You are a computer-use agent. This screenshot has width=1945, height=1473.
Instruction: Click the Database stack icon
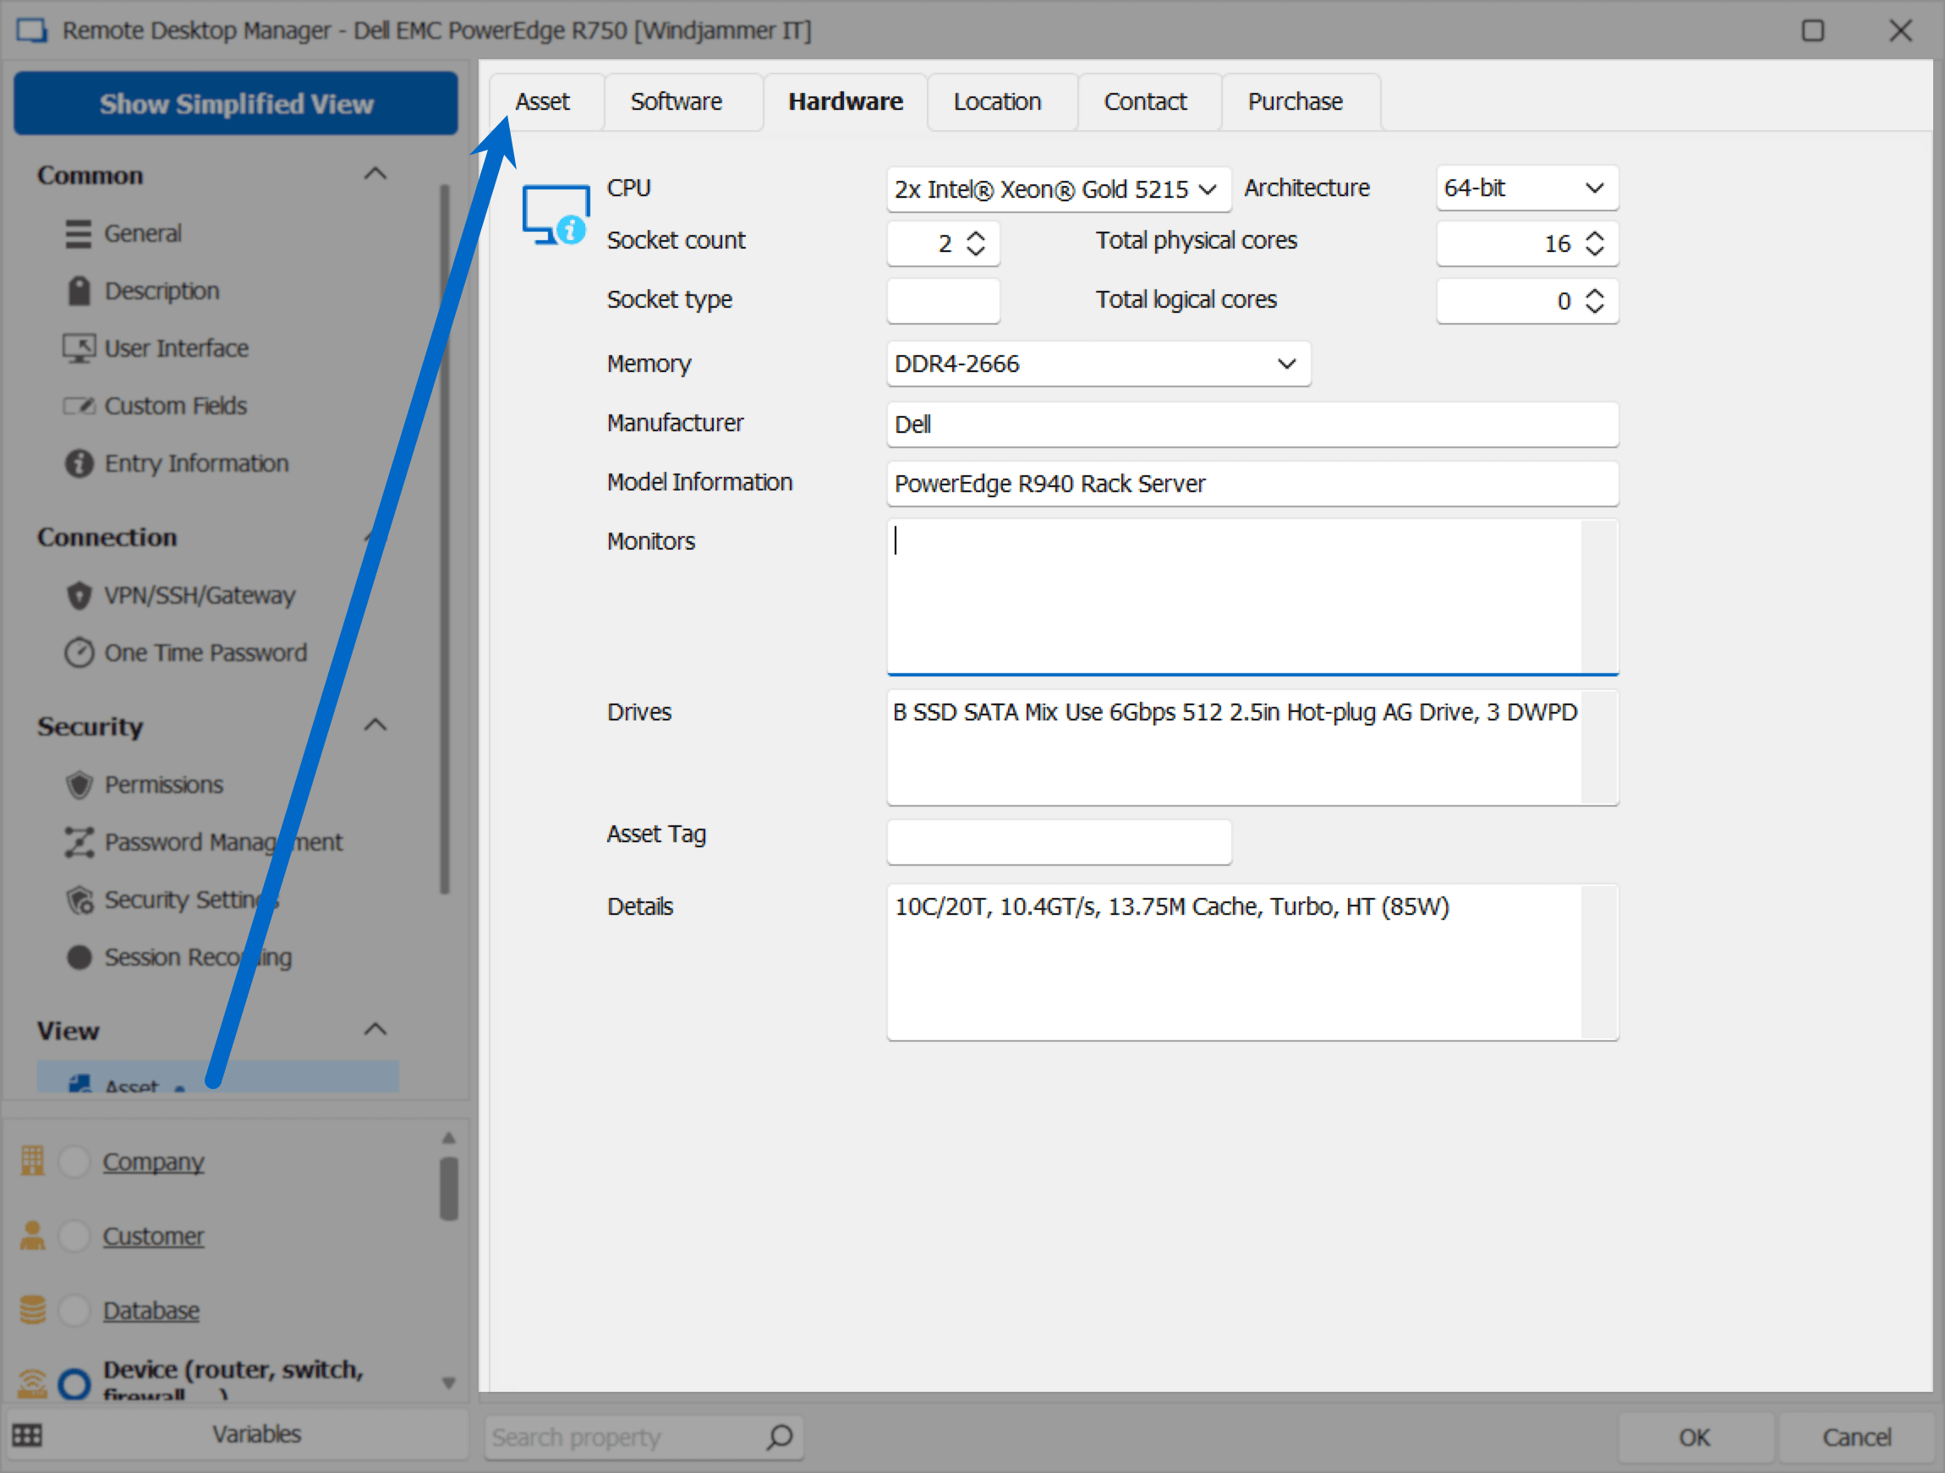[32, 1311]
